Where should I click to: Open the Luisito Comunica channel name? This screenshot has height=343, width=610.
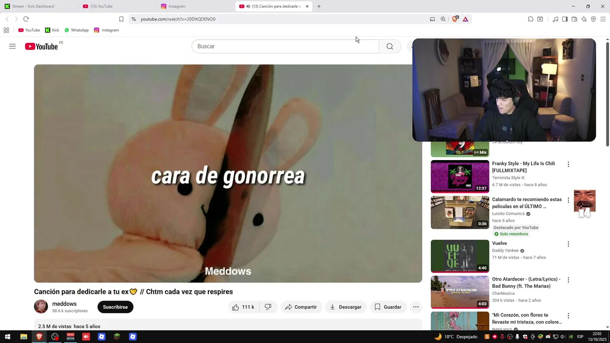tap(508, 214)
